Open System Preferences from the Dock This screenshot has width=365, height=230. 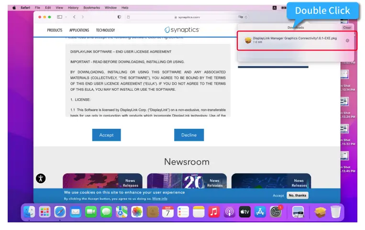click(x=276, y=212)
